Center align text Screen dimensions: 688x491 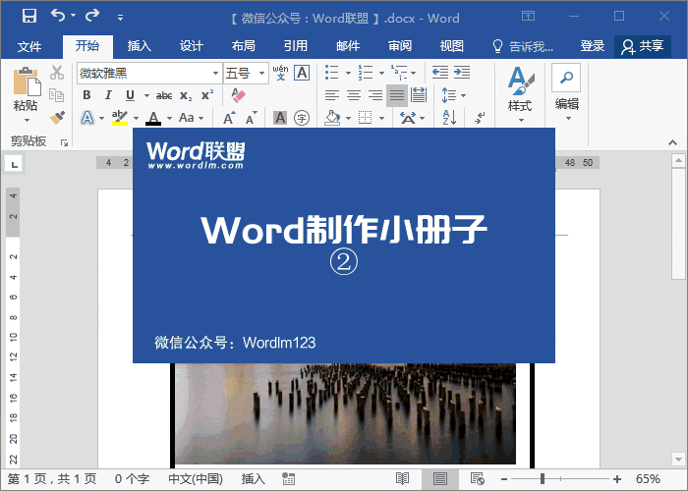click(x=354, y=95)
